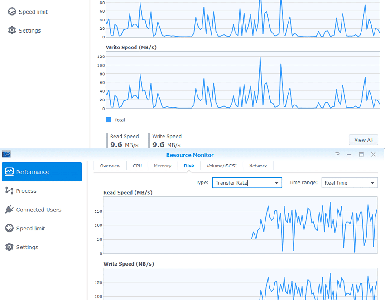The width and height of the screenshot is (385, 300).
Task: Click the Total legend label
Action: pos(120,120)
